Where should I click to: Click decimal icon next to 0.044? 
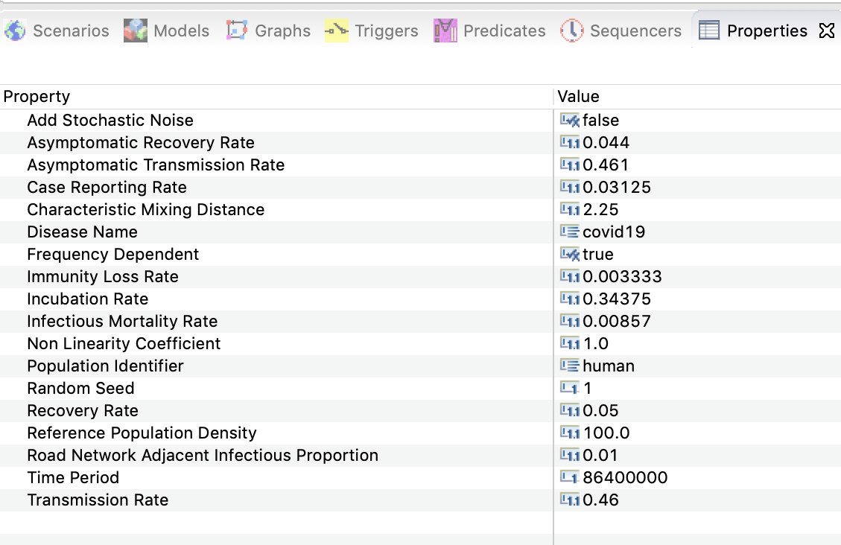point(570,142)
